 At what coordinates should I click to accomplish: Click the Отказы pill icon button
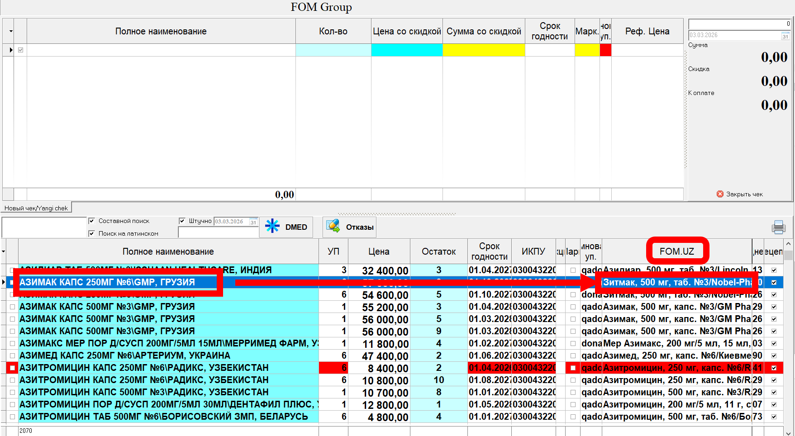click(x=333, y=226)
